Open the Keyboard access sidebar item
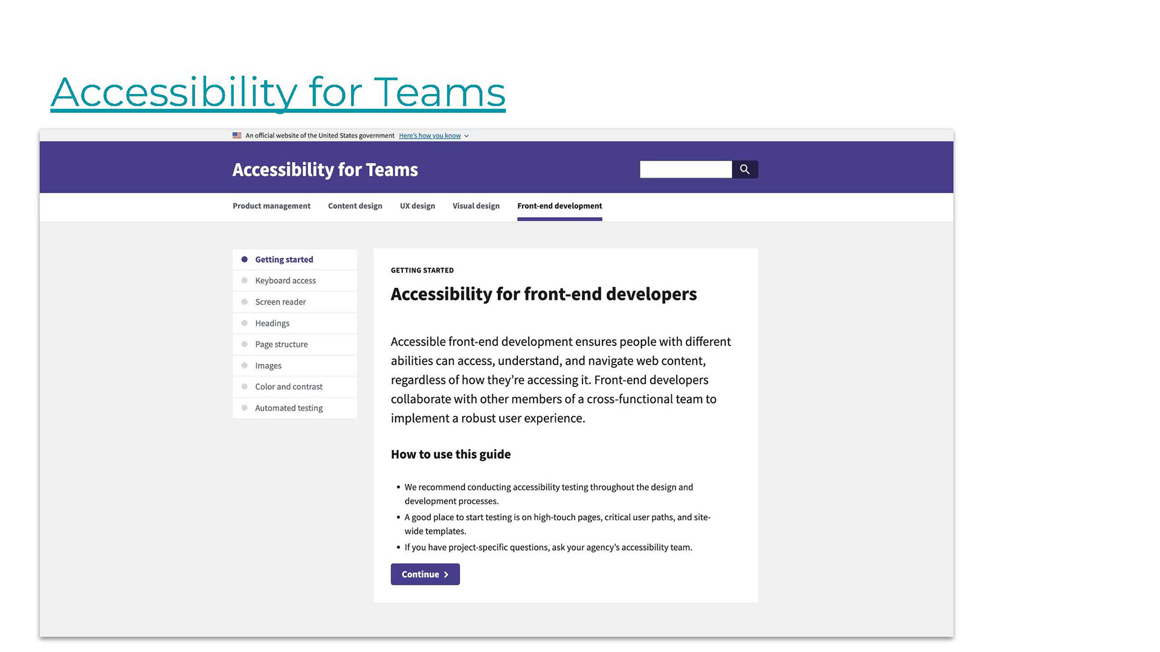The height and width of the screenshot is (652, 1160). coord(285,281)
